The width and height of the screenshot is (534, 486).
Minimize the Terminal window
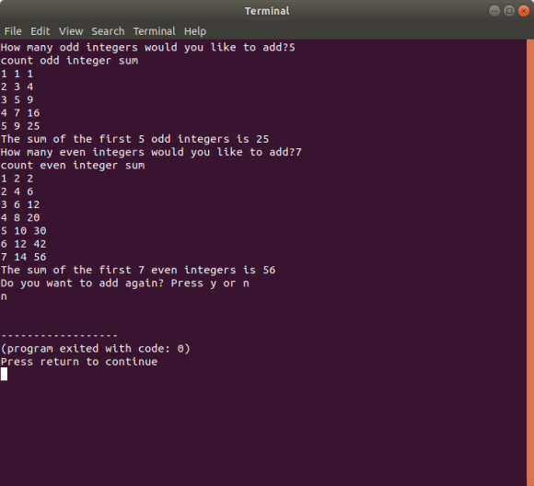point(494,11)
